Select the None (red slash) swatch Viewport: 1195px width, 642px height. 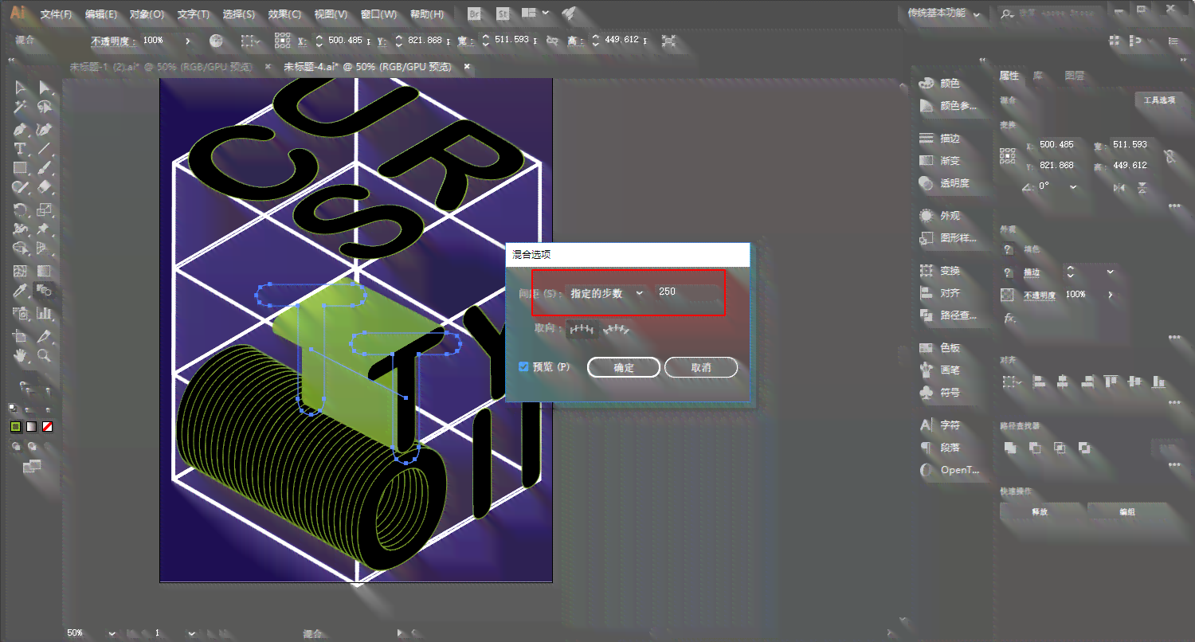47,427
